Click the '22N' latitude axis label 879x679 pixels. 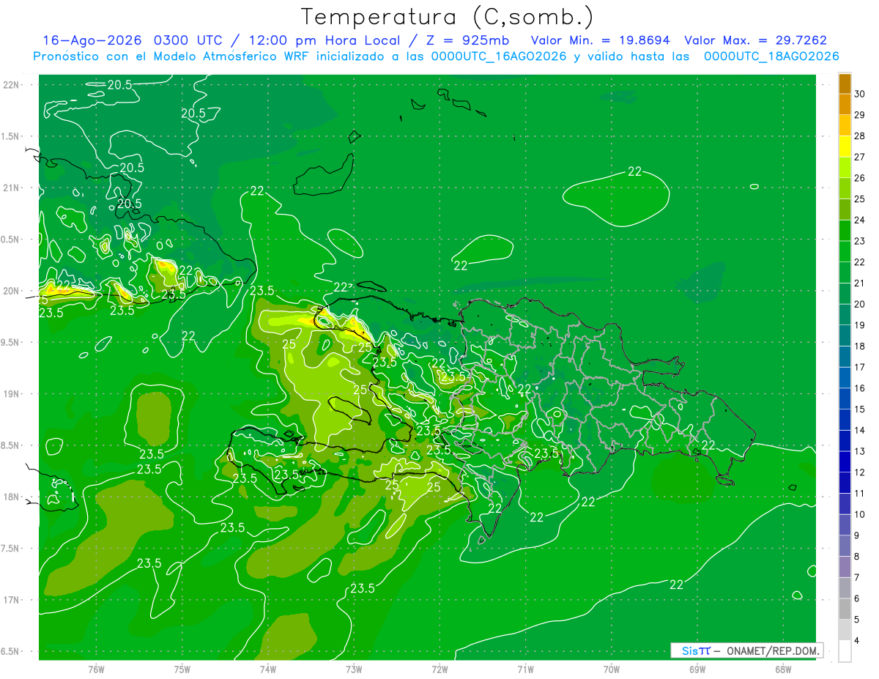12,85
